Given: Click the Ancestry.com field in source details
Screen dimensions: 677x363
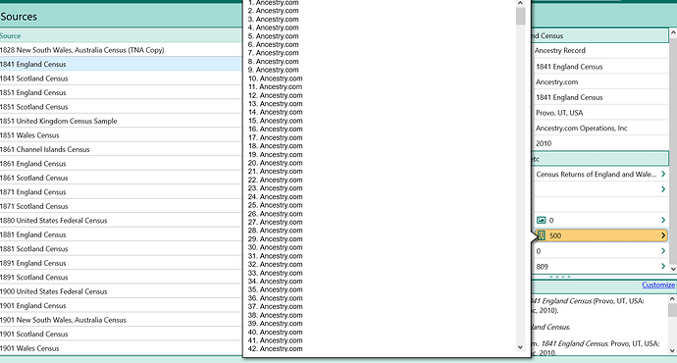Looking at the screenshot, I should coord(600,82).
